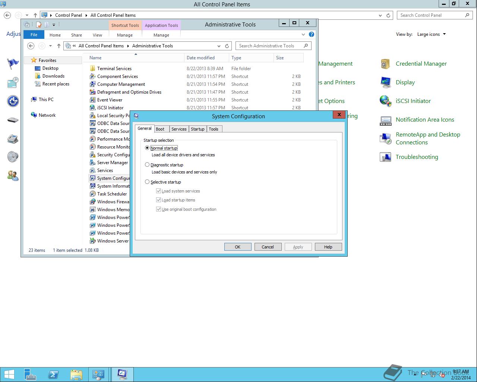Click the Windows Server Backup icon

[x=93, y=241]
